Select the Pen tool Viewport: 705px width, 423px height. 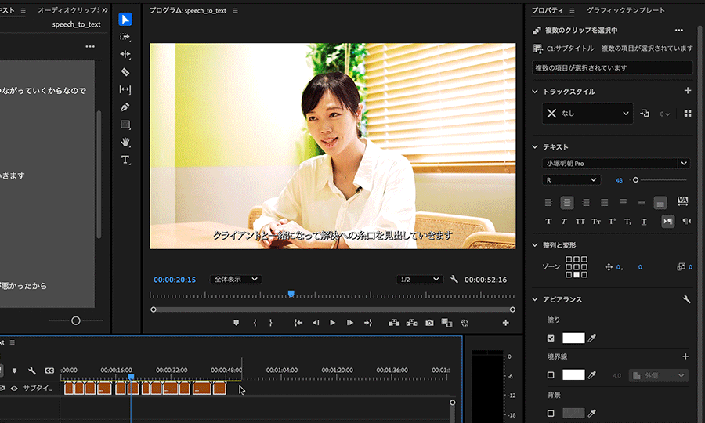click(x=125, y=107)
